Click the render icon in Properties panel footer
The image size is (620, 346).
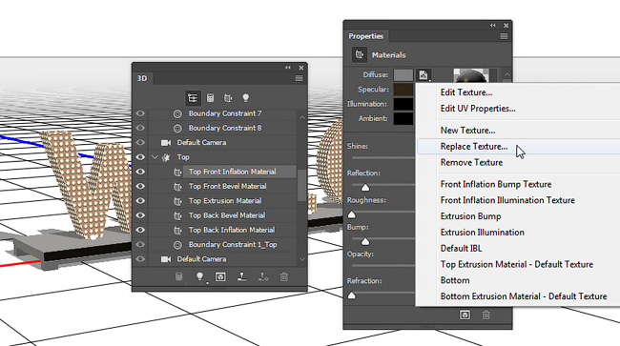465,315
